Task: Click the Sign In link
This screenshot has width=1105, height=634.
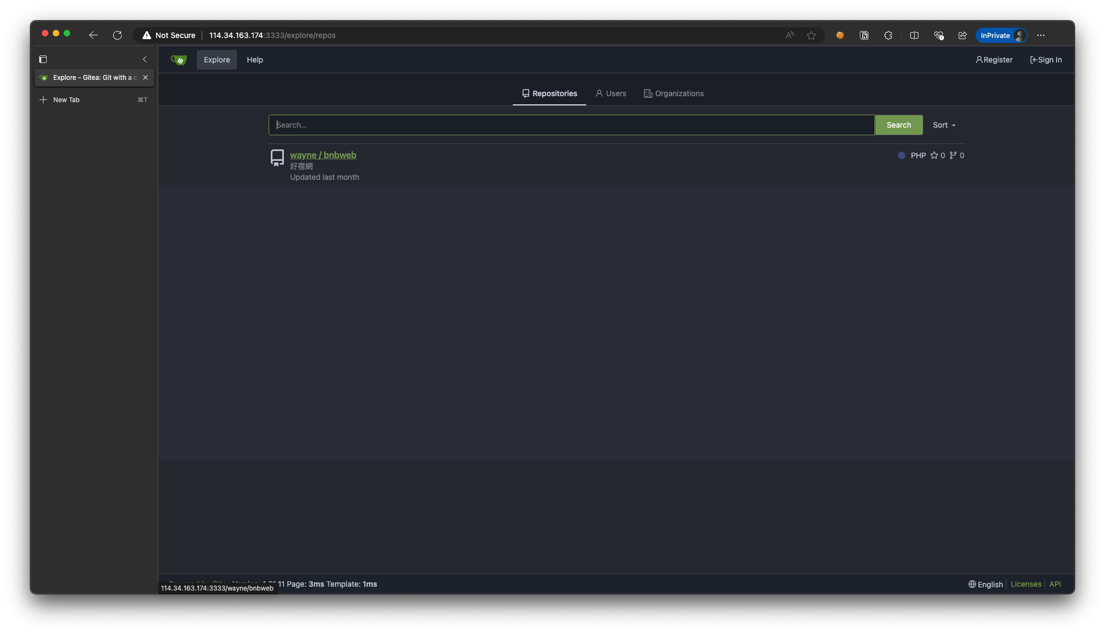Action: 1046,60
